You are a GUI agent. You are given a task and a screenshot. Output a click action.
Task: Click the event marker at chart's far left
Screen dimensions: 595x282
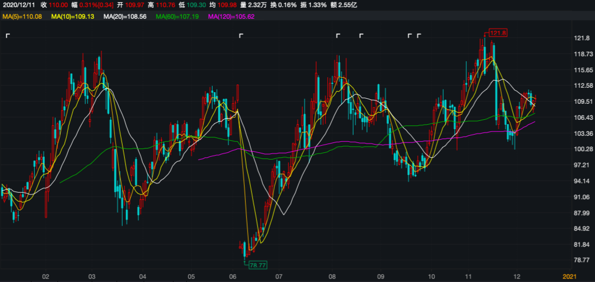tap(8, 36)
